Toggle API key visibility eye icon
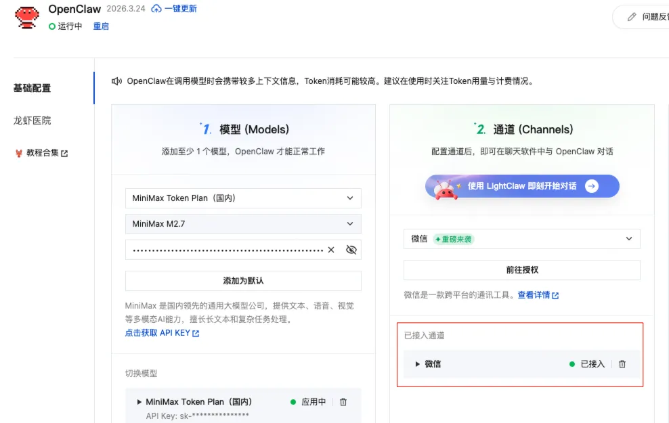Screen dimensions: 669x423 [x=351, y=250]
